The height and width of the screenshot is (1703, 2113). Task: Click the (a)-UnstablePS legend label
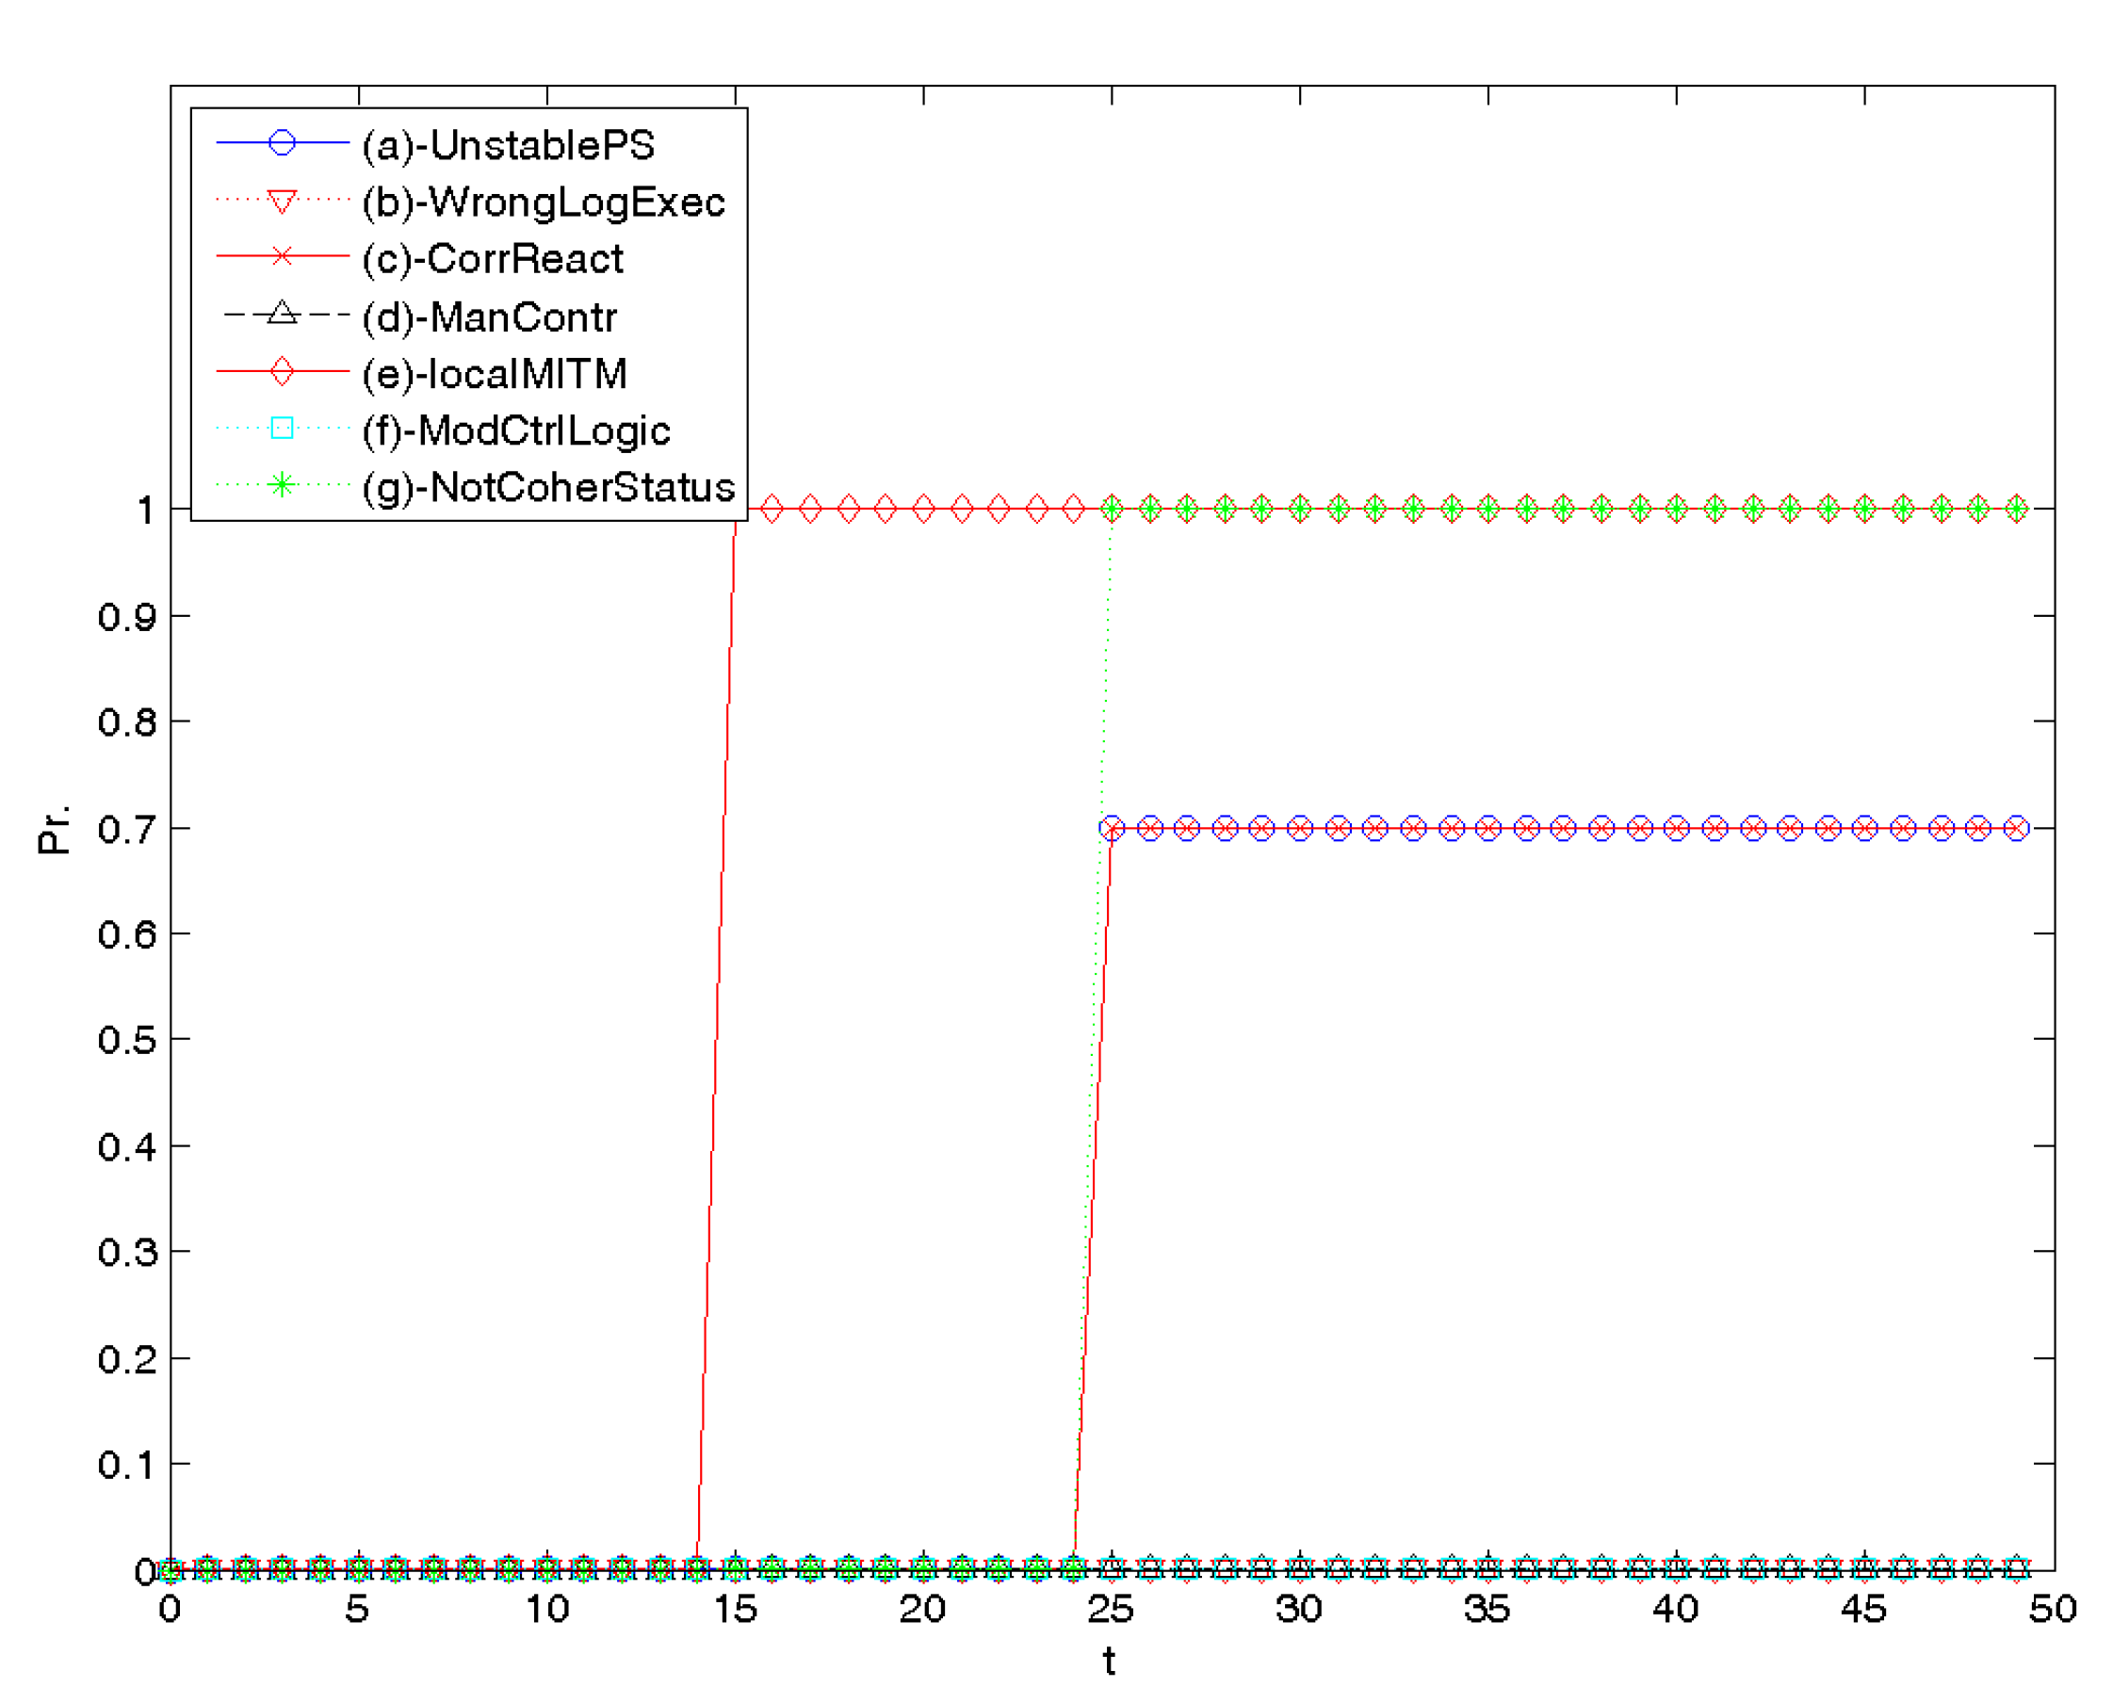pos(507,145)
